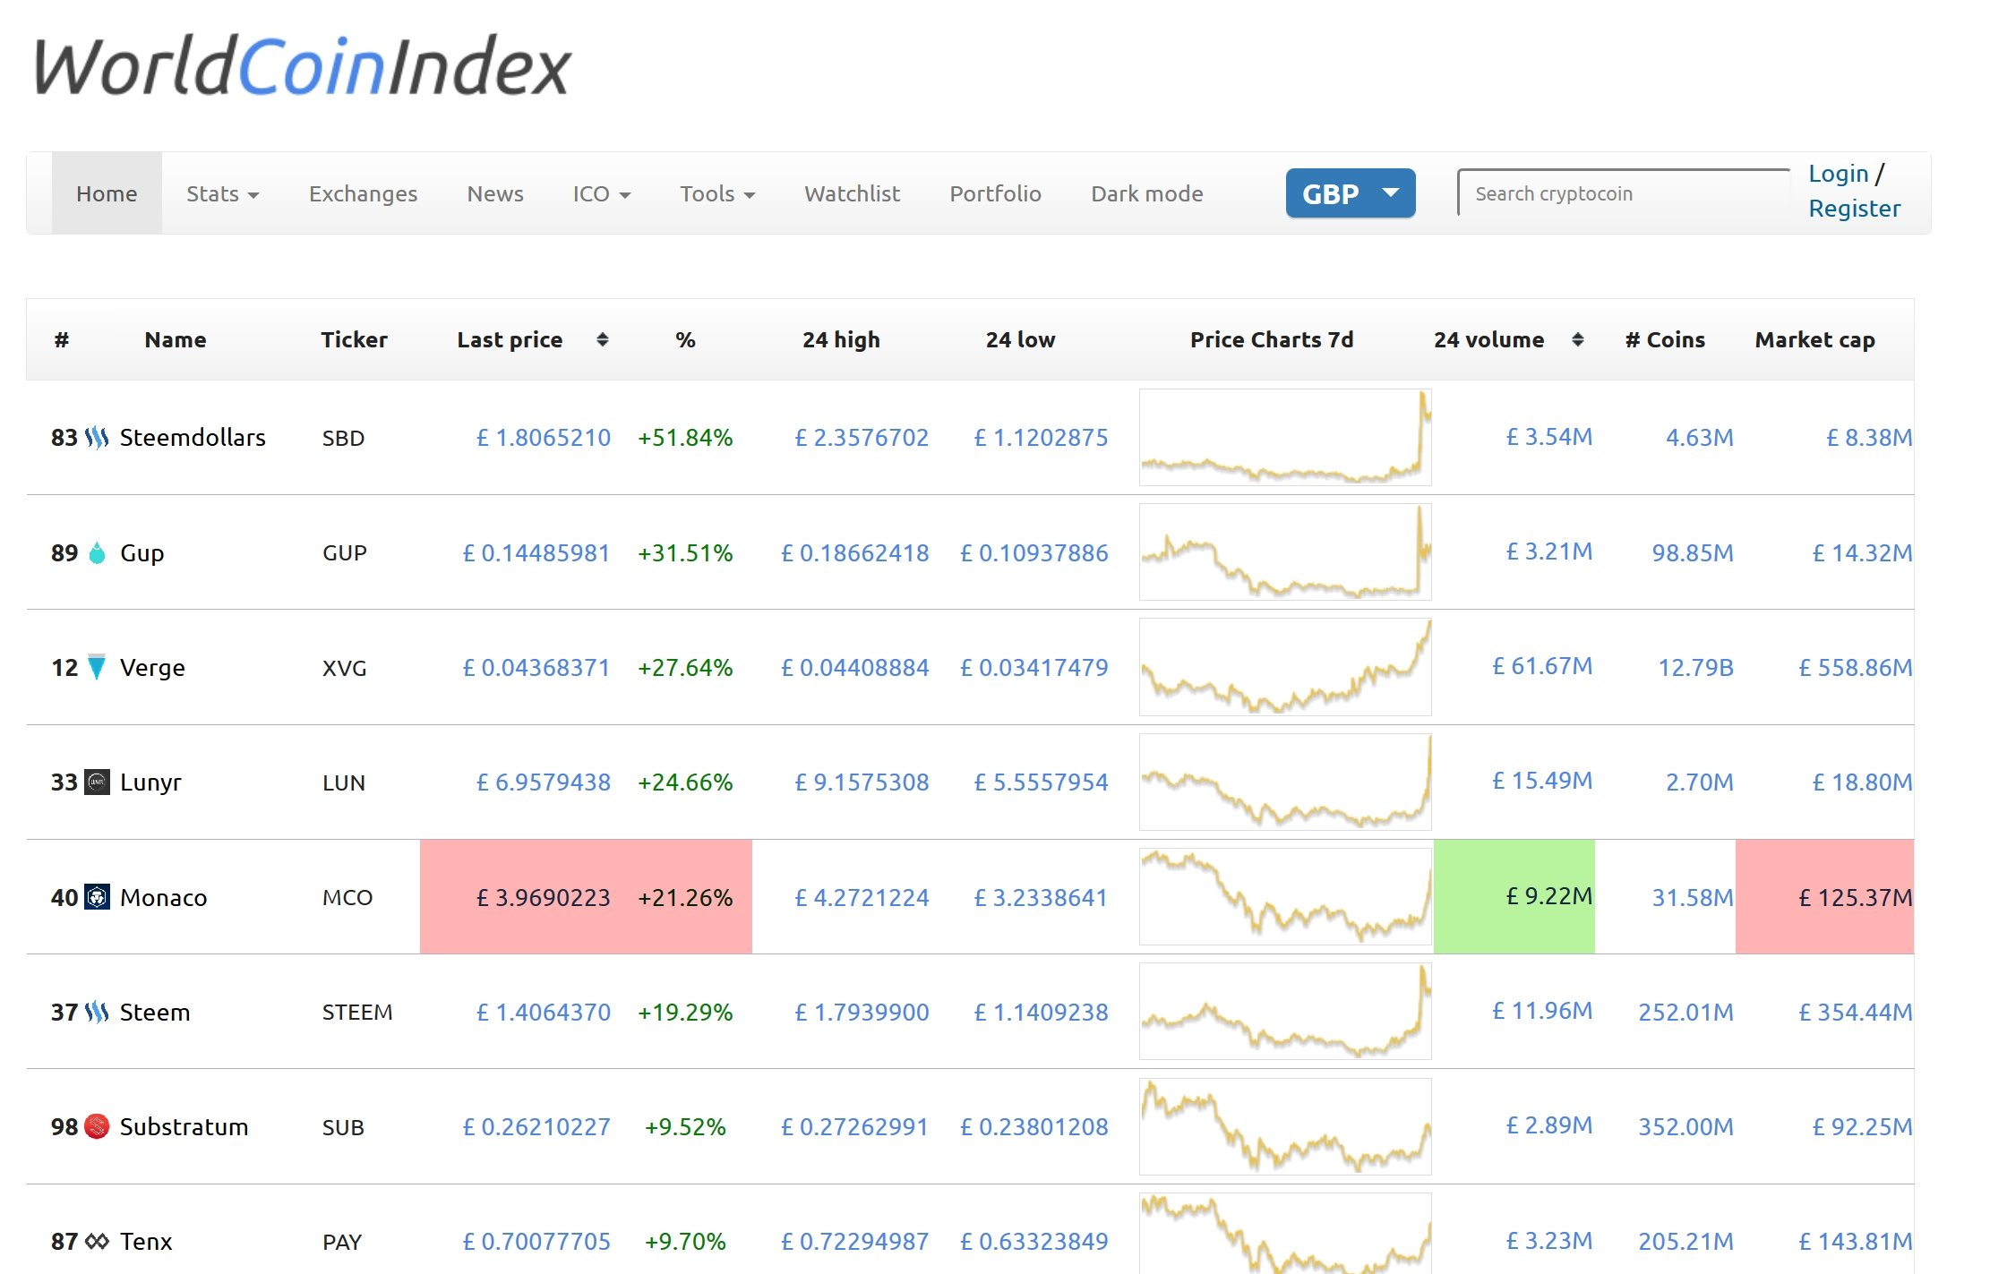Click the Market cap column header
Screen dimensions: 2007x1274
coord(1814,339)
